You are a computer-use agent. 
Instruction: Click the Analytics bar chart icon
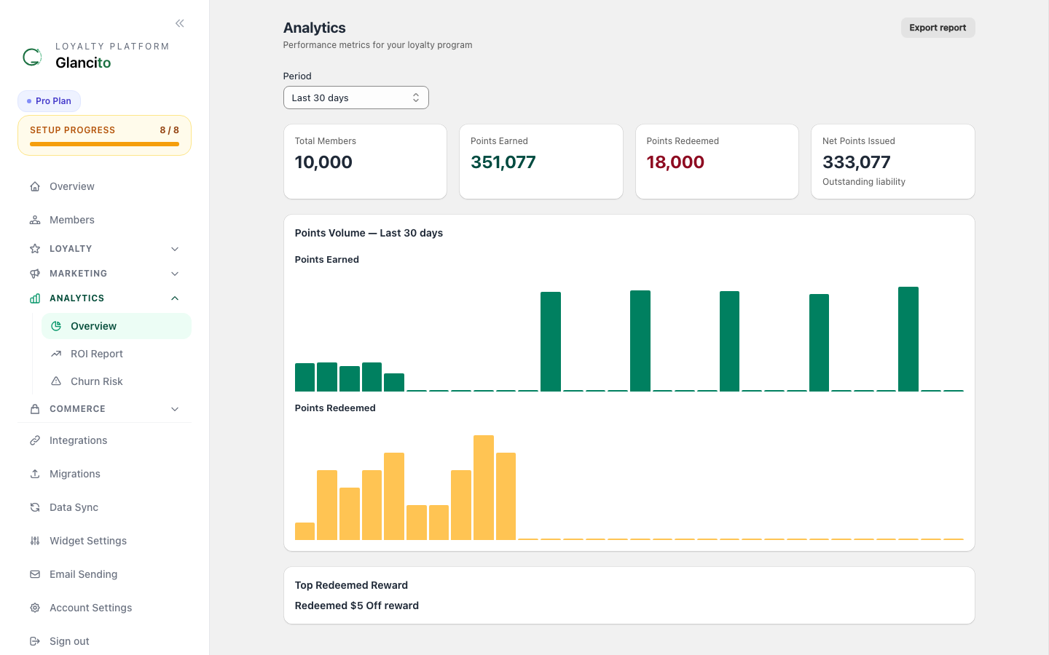click(x=35, y=298)
